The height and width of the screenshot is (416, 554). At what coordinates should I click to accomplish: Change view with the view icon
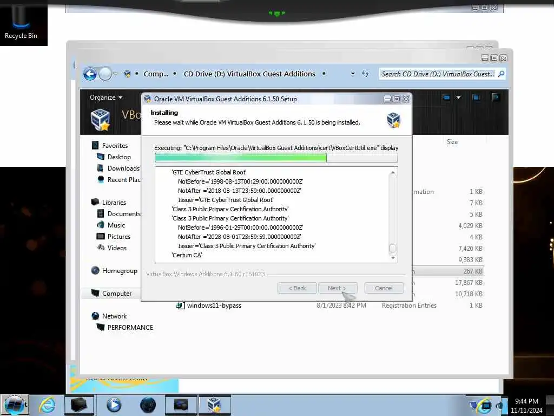point(446,97)
